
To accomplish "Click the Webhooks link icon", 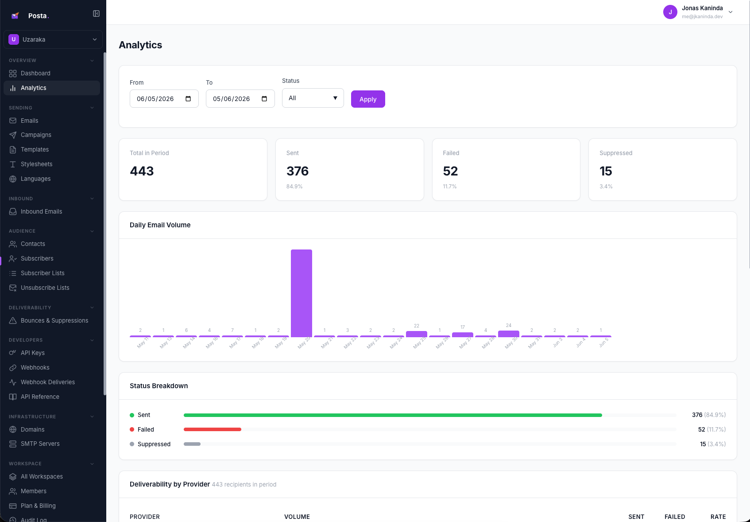I will [13, 368].
